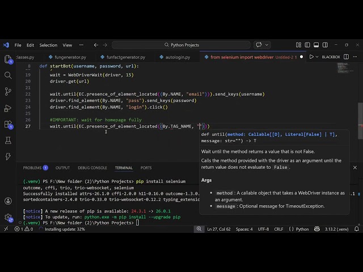This screenshot has width=363, height=272.
Task: Click the zoom magnifier icon in status bar
Action: [199, 229]
